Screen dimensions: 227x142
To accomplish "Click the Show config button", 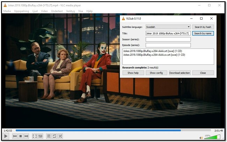I will [x=156, y=73].
